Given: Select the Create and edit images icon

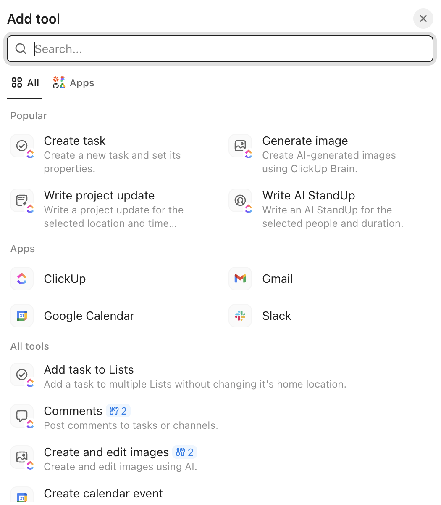Looking at the screenshot, I should tap(22, 457).
